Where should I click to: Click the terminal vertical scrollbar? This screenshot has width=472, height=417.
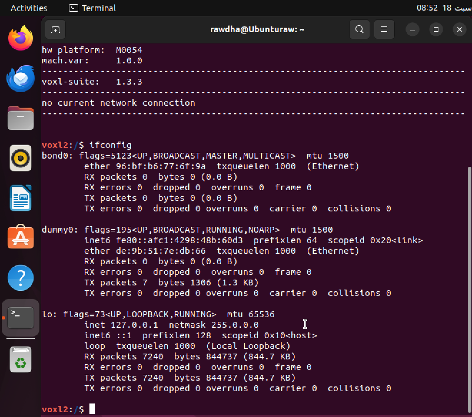[x=469, y=289]
